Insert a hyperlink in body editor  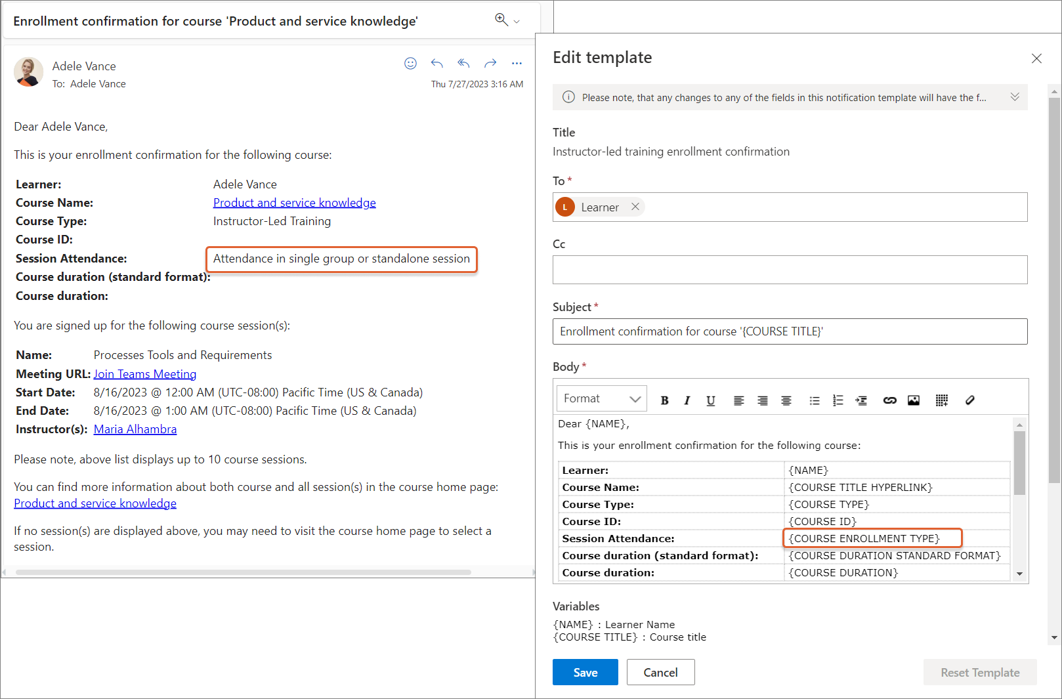889,400
